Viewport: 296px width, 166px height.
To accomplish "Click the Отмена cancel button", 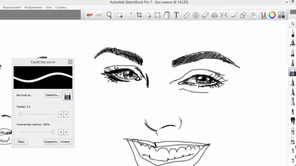I will click(x=65, y=142).
